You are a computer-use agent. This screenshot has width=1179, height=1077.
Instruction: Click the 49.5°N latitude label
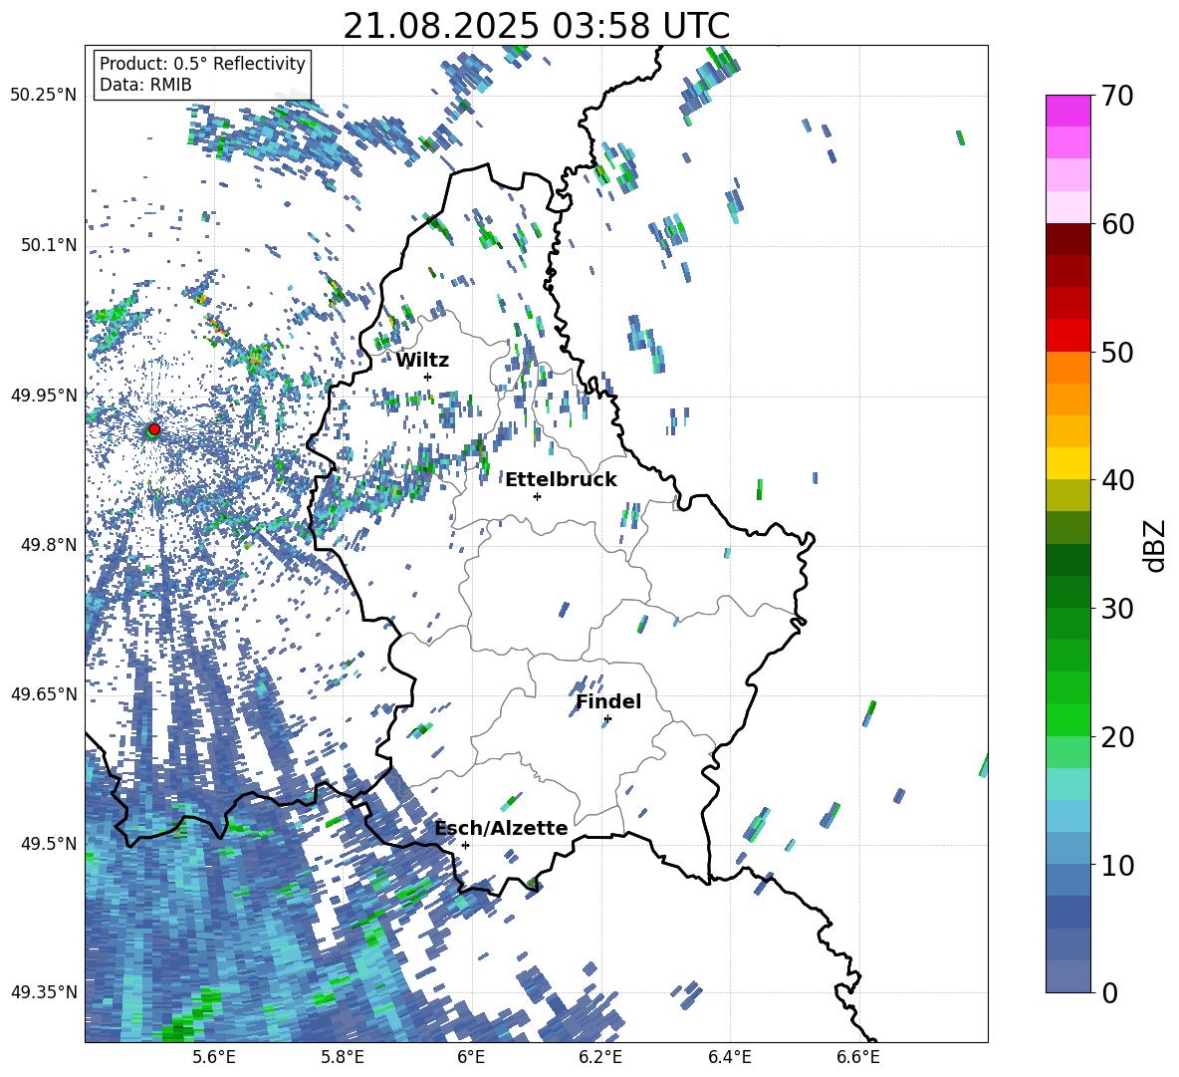tap(48, 843)
